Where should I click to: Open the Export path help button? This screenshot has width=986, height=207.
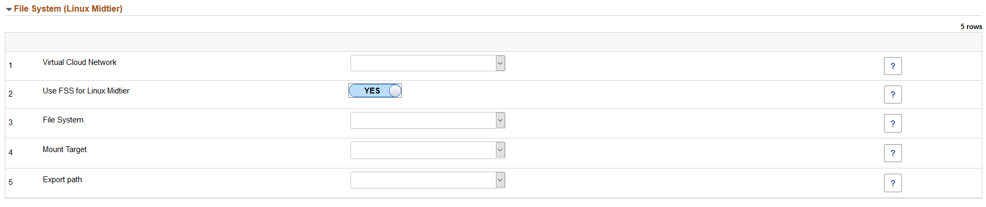click(x=892, y=183)
